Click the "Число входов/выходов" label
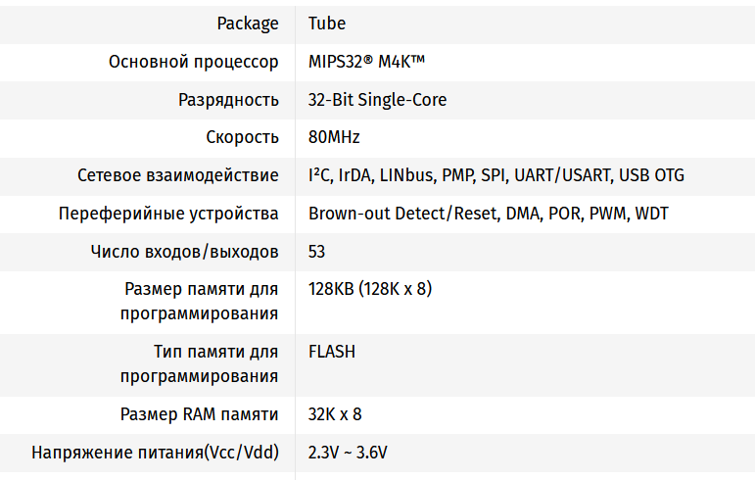This screenshot has width=755, height=480. coord(184,252)
